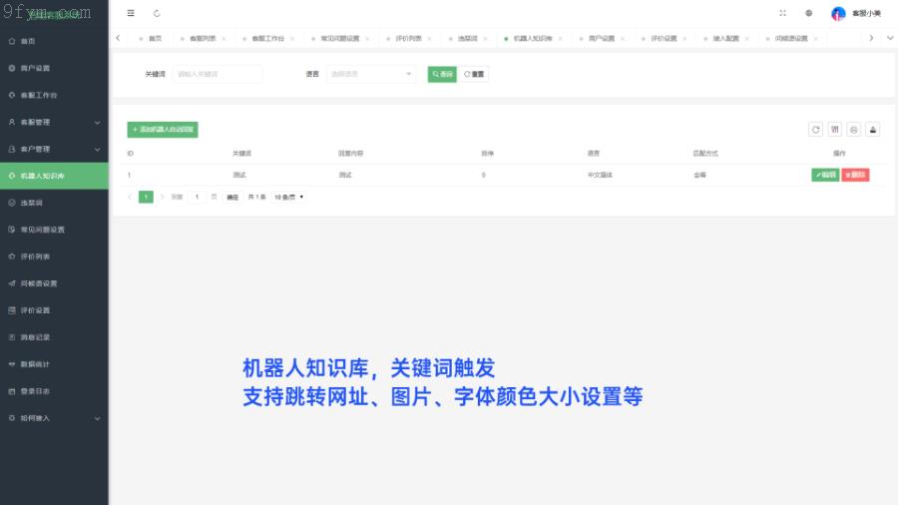Toggle fullscreen mode icon in header
898x505 pixels.
(x=782, y=13)
